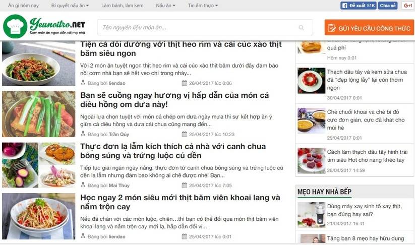The height and width of the screenshot is (245, 415).
Task: Click the author icon before Đăng bởi Trần Quý
Action: click(83, 134)
